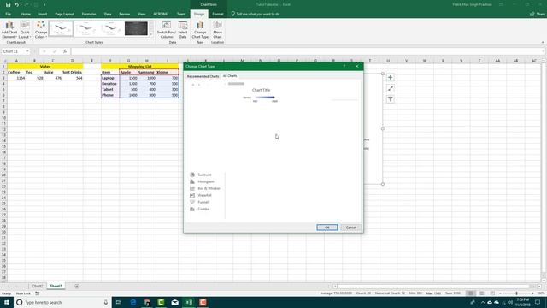The width and height of the screenshot is (547, 308).
Task: Click the Page Layout view status icon
Action: 482,293
